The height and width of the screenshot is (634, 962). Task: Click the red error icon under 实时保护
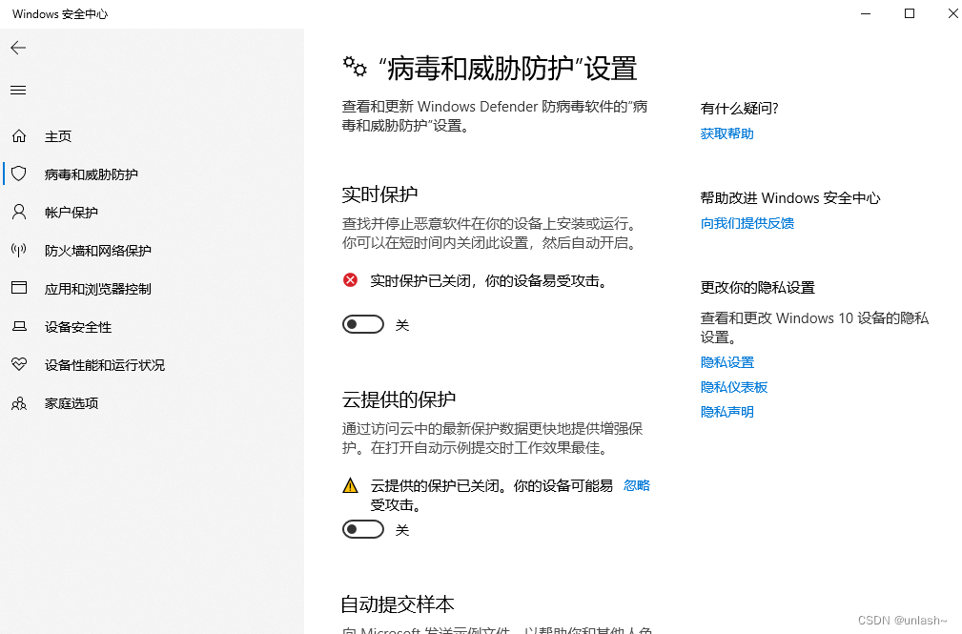(350, 280)
